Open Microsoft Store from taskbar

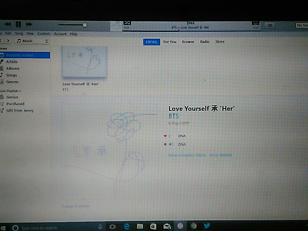[153, 227]
